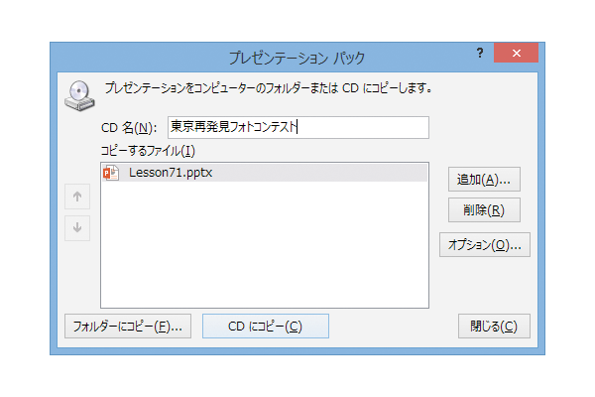Image resolution: width=595 pixels, height=397 pixels.
Task: Click the move up arrow button
Action: [x=77, y=197]
